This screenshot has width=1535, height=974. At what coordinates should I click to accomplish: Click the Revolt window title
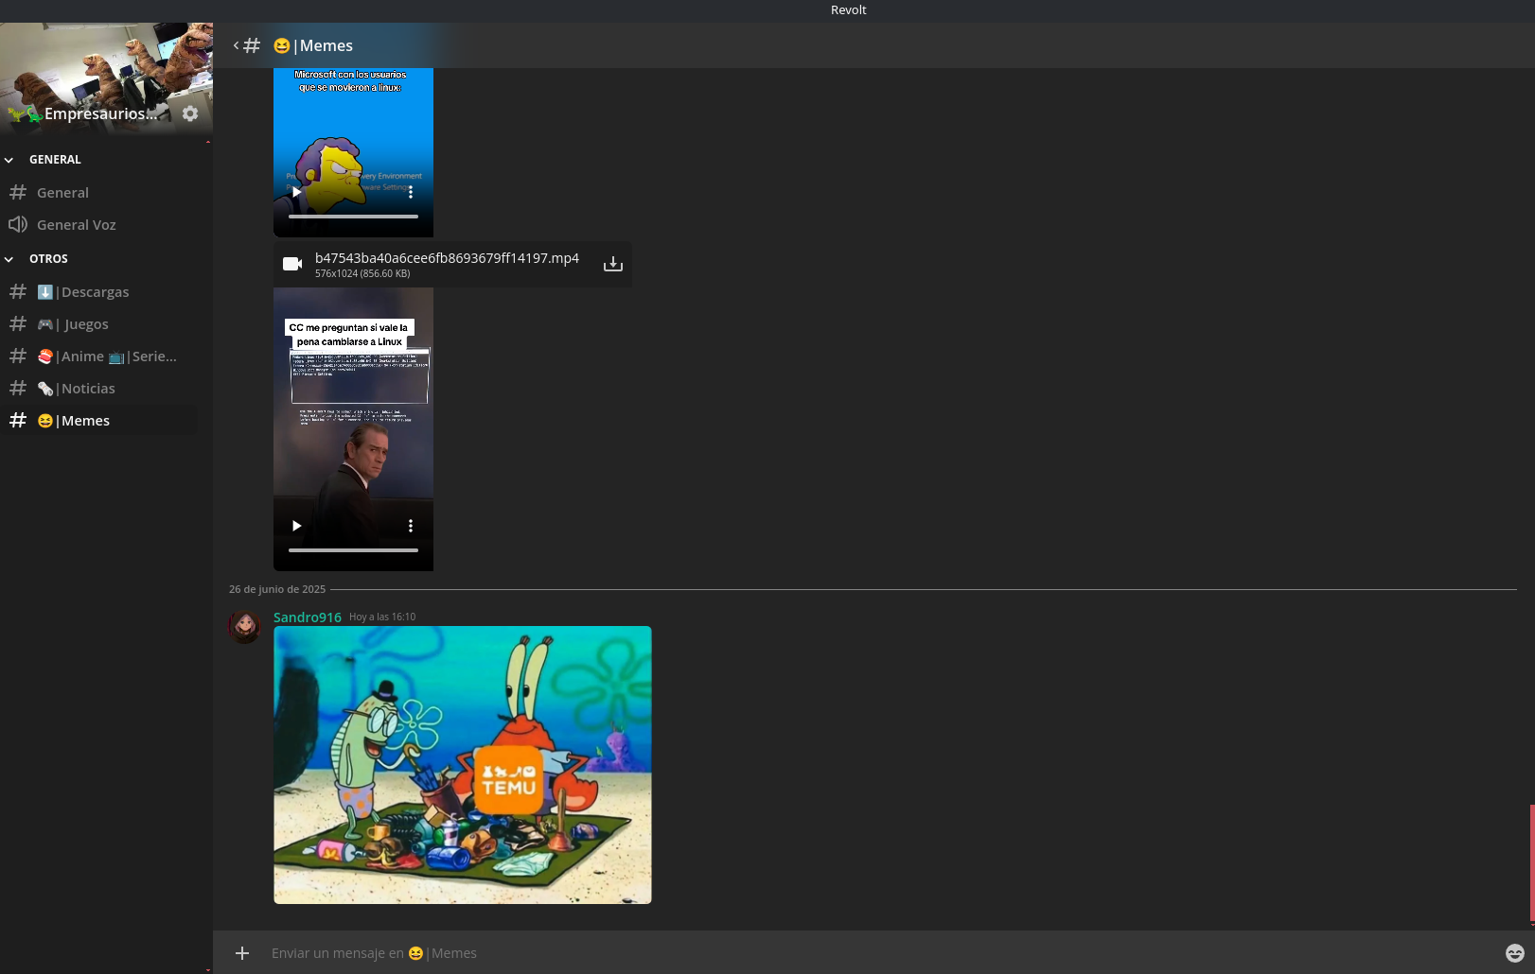click(x=848, y=10)
